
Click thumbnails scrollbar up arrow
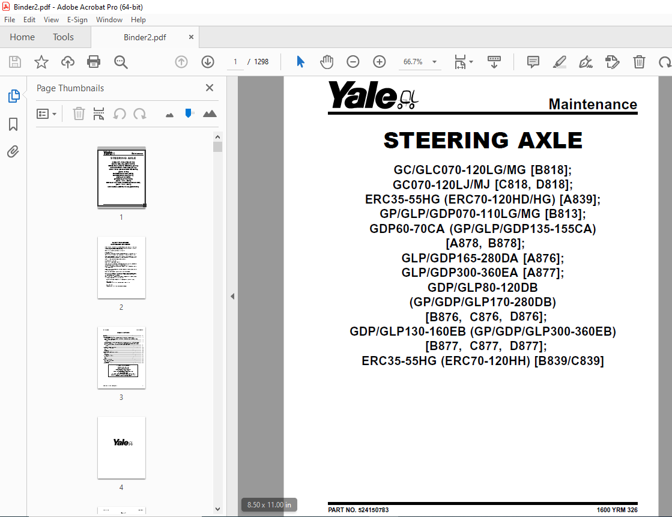click(x=218, y=137)
